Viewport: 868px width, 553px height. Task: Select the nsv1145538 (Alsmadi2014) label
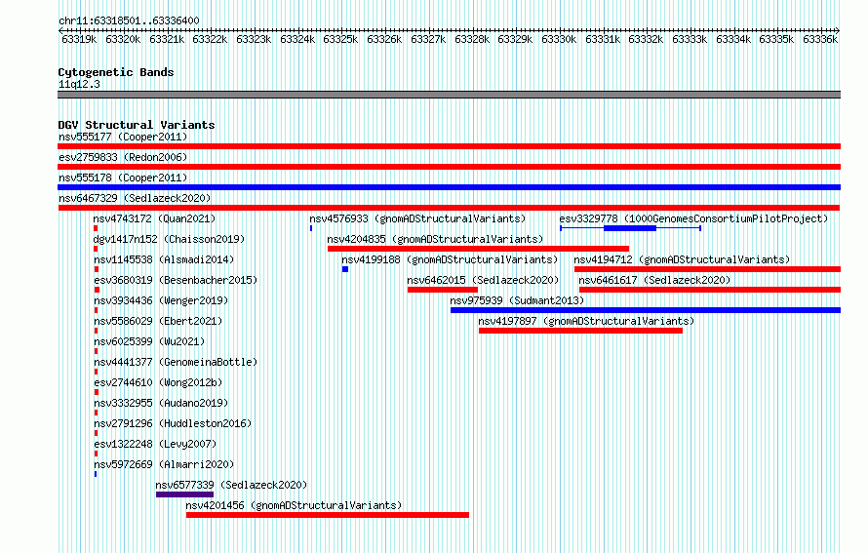pos(164,259)
